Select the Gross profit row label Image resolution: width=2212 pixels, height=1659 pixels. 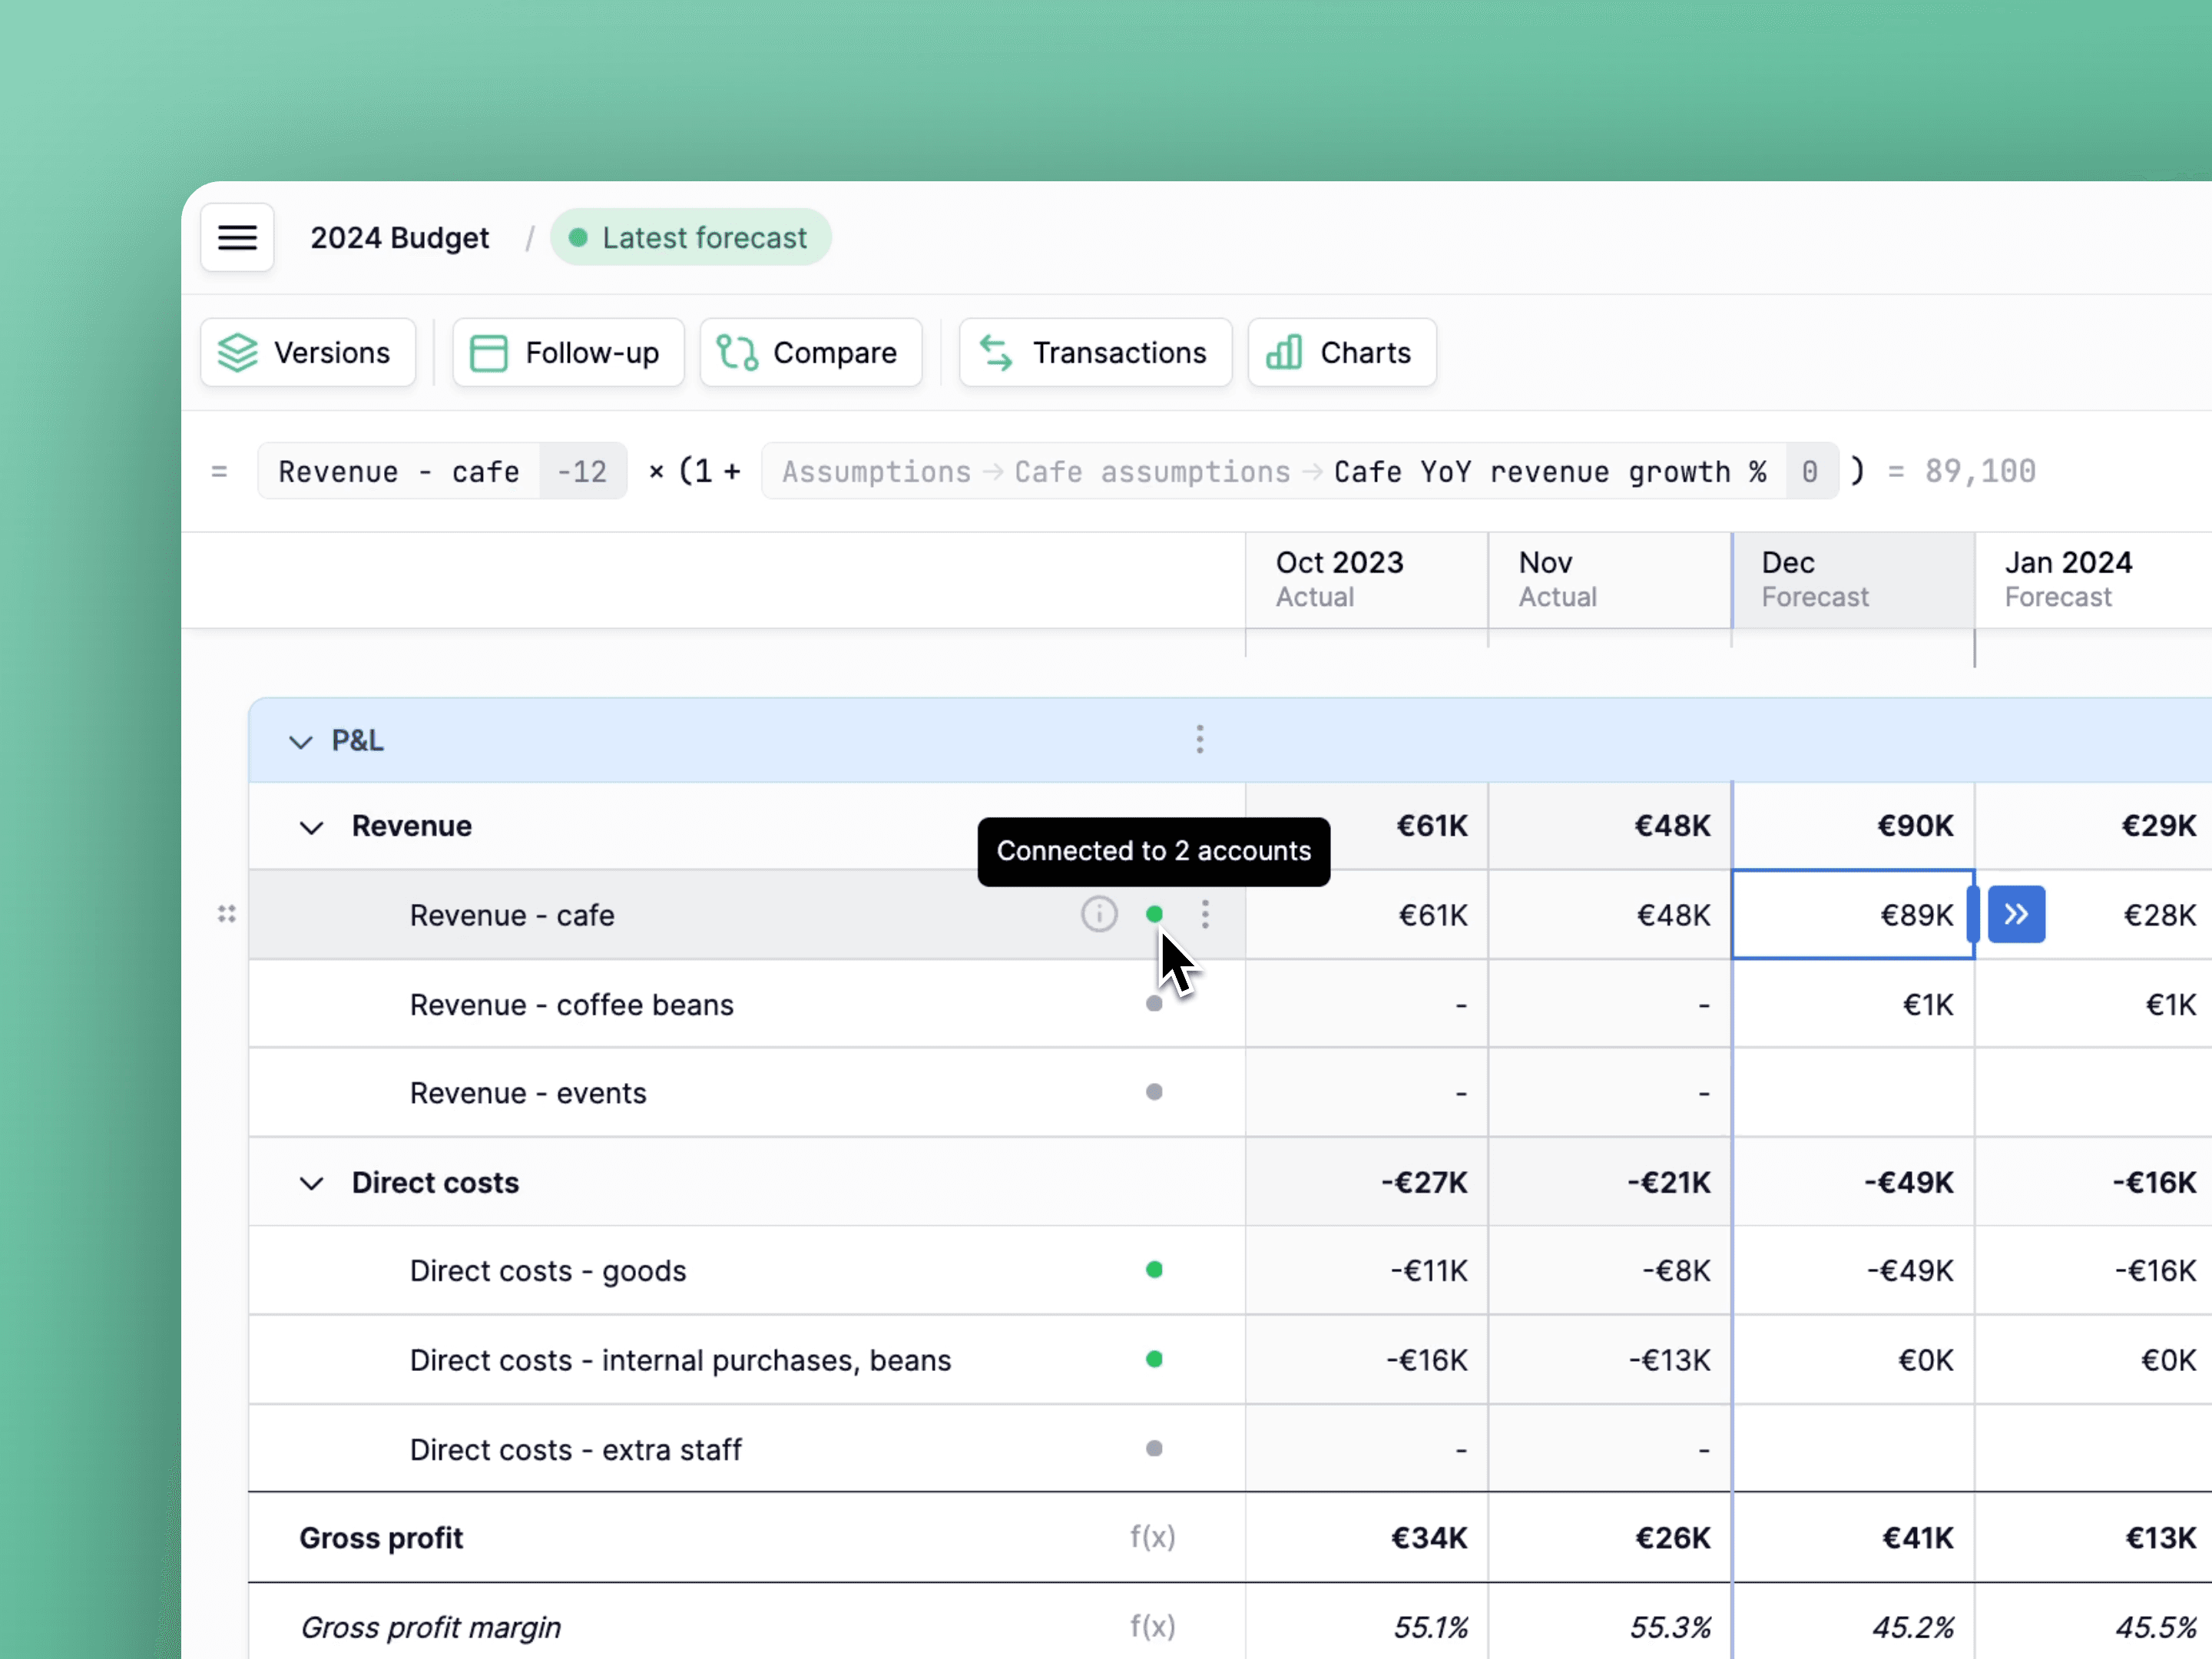381,1538
